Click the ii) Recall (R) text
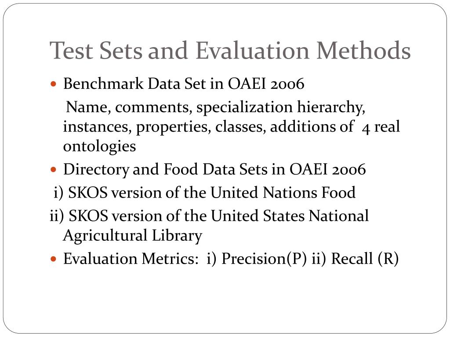The width and height of the screenshot is (450, 338). point(355,258)
